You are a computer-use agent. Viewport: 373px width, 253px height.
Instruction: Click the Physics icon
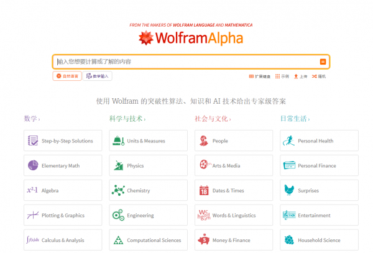point(119,165)
